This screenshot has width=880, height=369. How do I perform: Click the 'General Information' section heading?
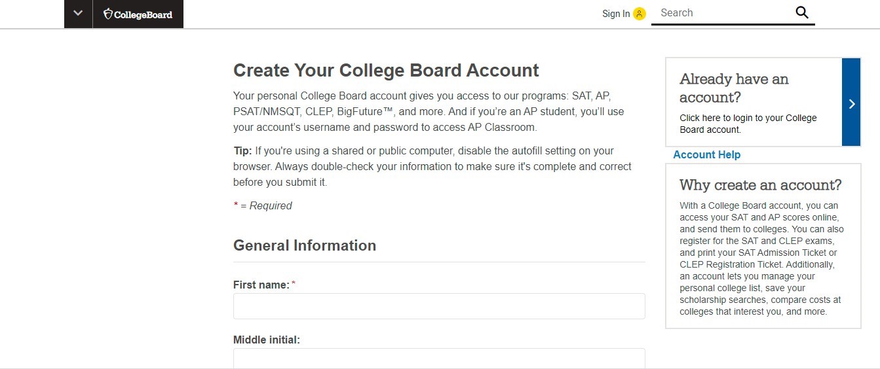pos(305,245)
